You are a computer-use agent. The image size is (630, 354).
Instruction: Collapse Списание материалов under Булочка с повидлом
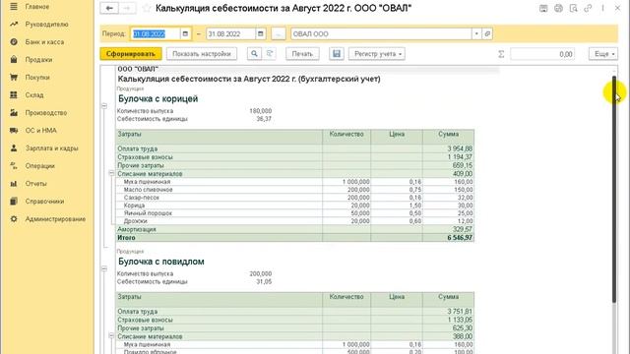pos(111,336)
